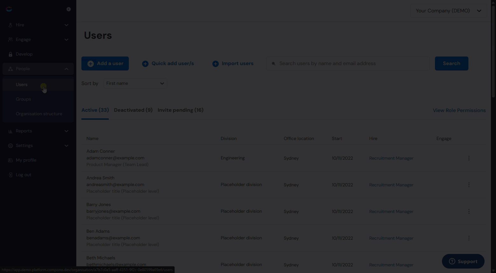
Task: Click the Import users link
Action: coord(233,63)
